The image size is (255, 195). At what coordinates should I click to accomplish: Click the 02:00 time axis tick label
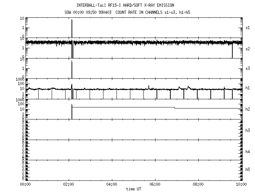(68, 184)
